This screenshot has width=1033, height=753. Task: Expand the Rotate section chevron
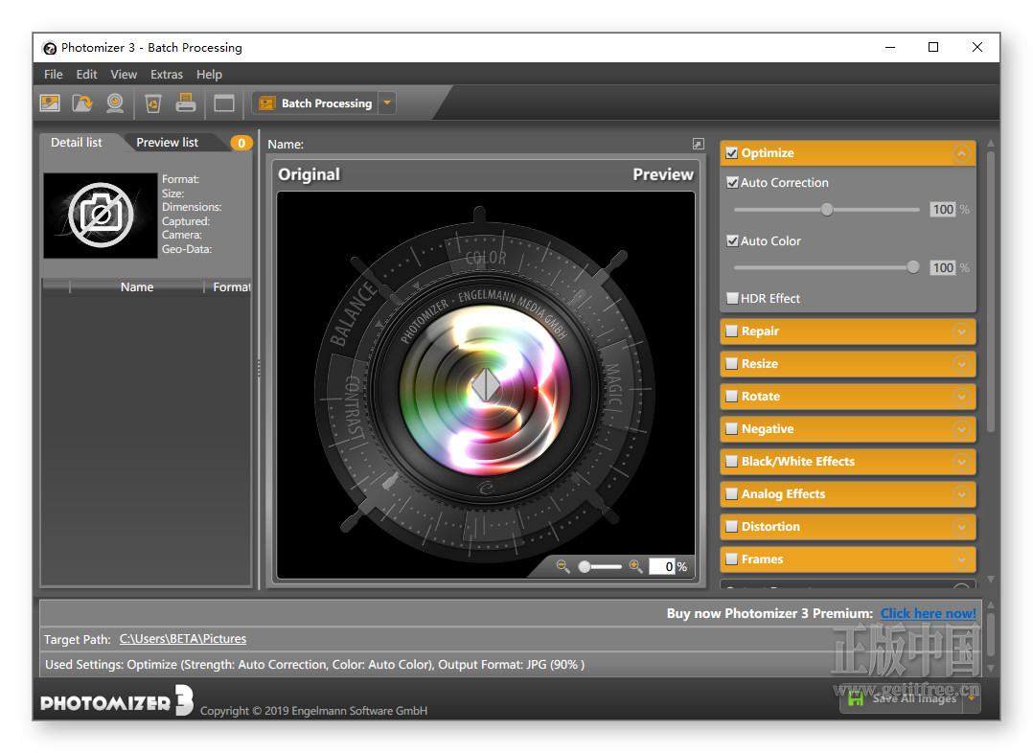pyautogui.click(x=961, y=397)
